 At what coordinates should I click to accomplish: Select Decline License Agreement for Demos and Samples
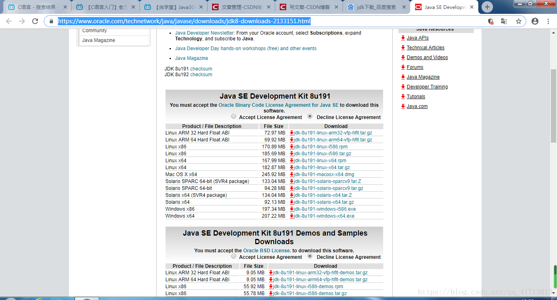tap(310, 256)
